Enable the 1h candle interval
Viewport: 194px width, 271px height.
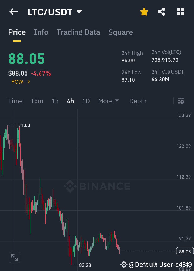click(x=55, y=101)
